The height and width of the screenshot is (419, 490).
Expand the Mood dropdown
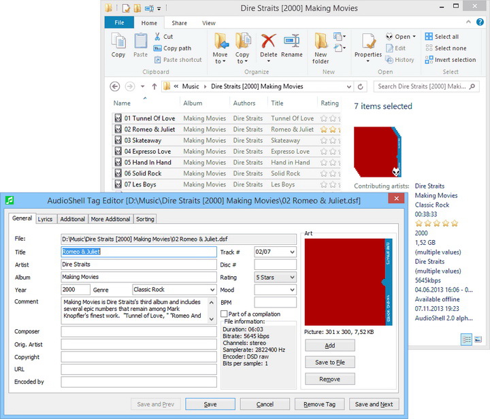292,289
